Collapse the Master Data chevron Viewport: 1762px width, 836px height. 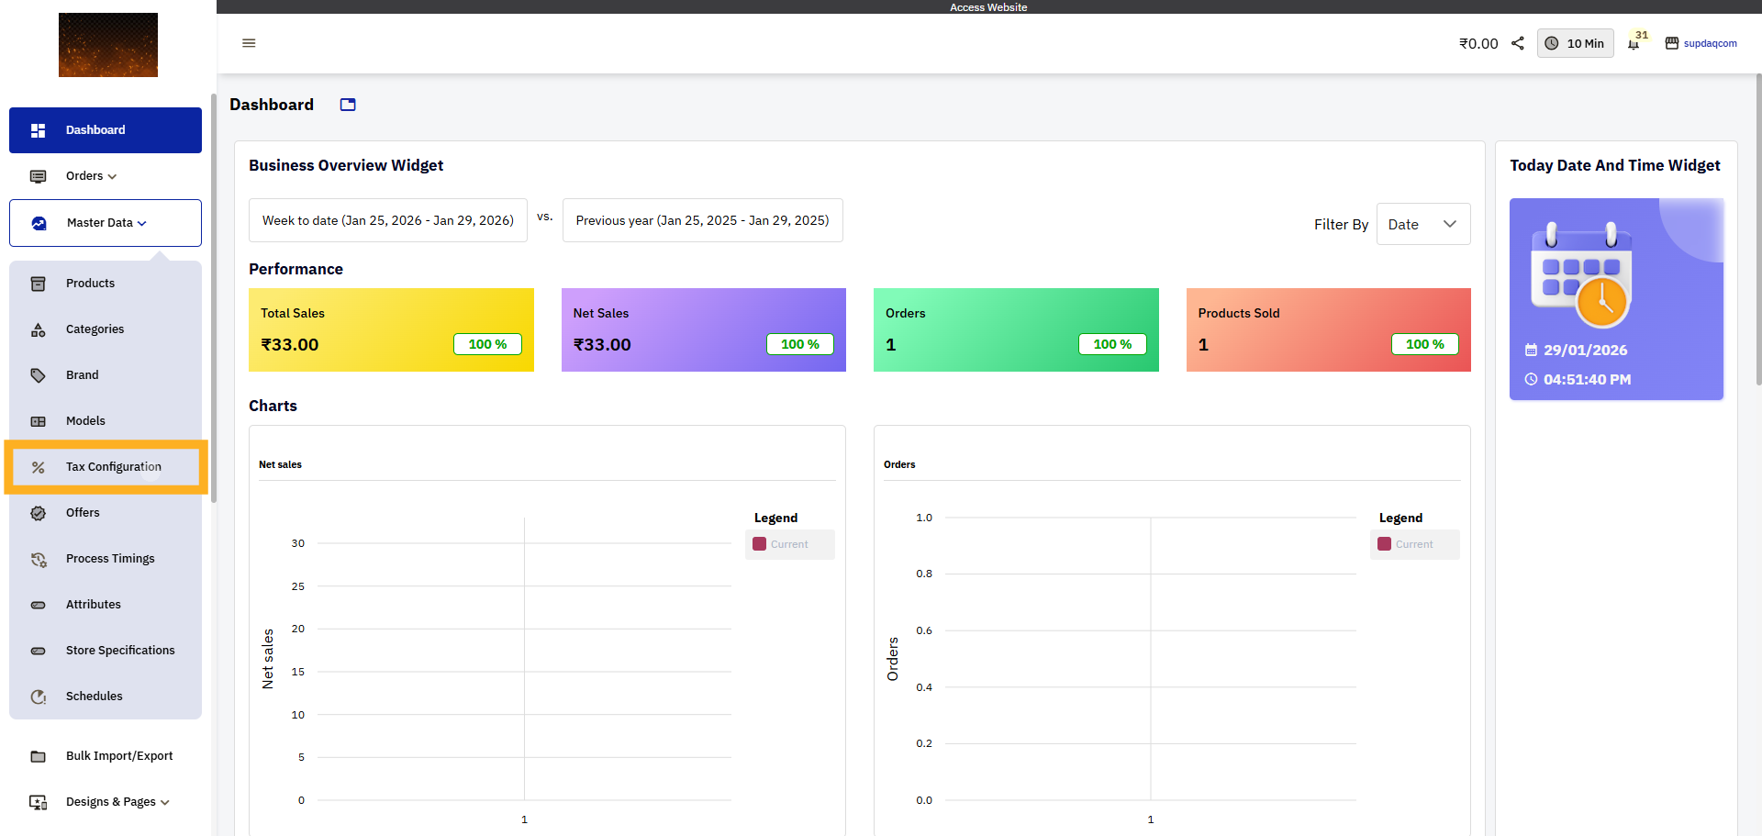coord(142,223)
